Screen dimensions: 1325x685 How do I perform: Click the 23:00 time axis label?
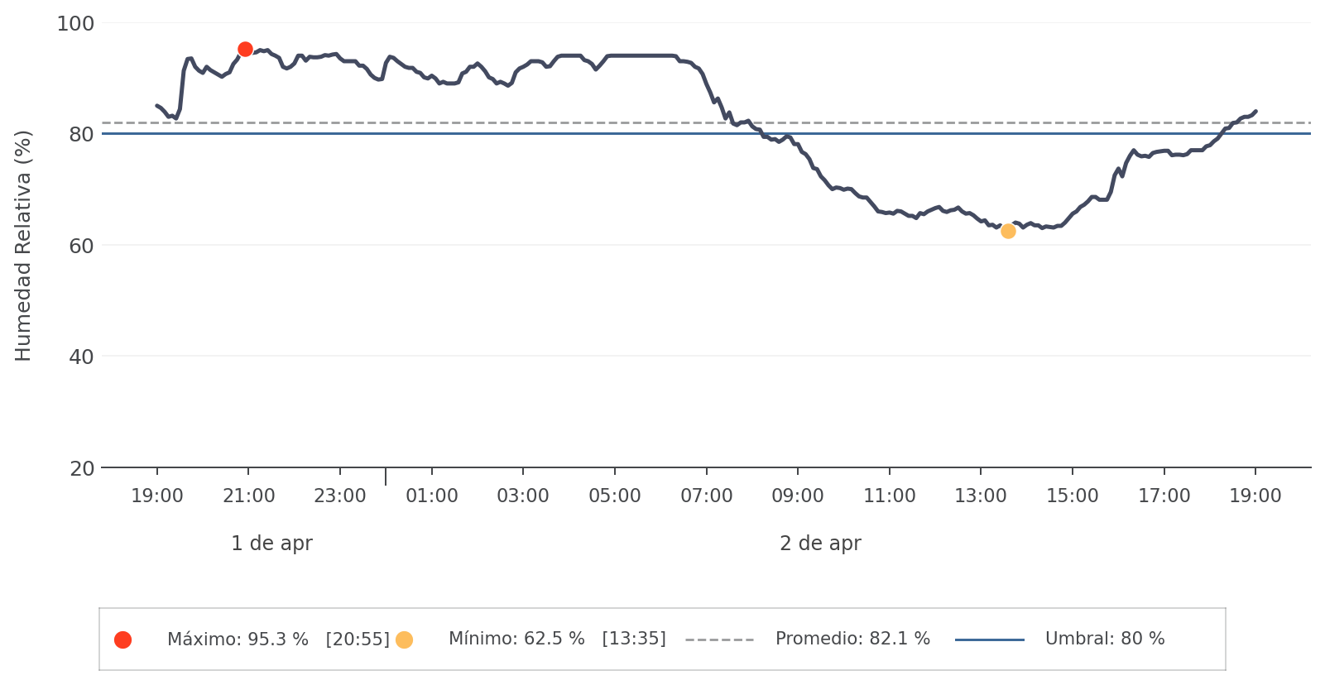pyautogui.click(x=340, y=496)
